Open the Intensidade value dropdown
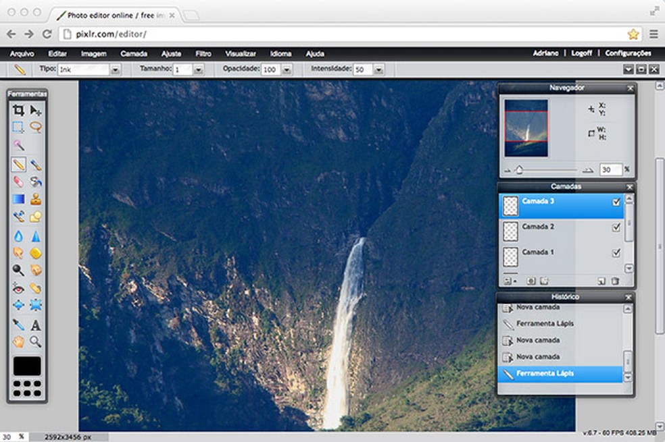Viewport: 665px width, 442px height. (x=378, y=70)
